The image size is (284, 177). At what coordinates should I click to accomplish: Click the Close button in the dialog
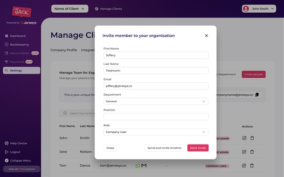110,148
